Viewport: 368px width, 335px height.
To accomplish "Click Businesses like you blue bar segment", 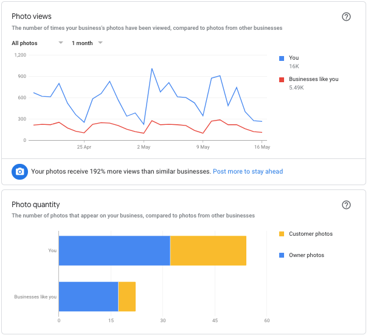I will click(x=88, y=297).
